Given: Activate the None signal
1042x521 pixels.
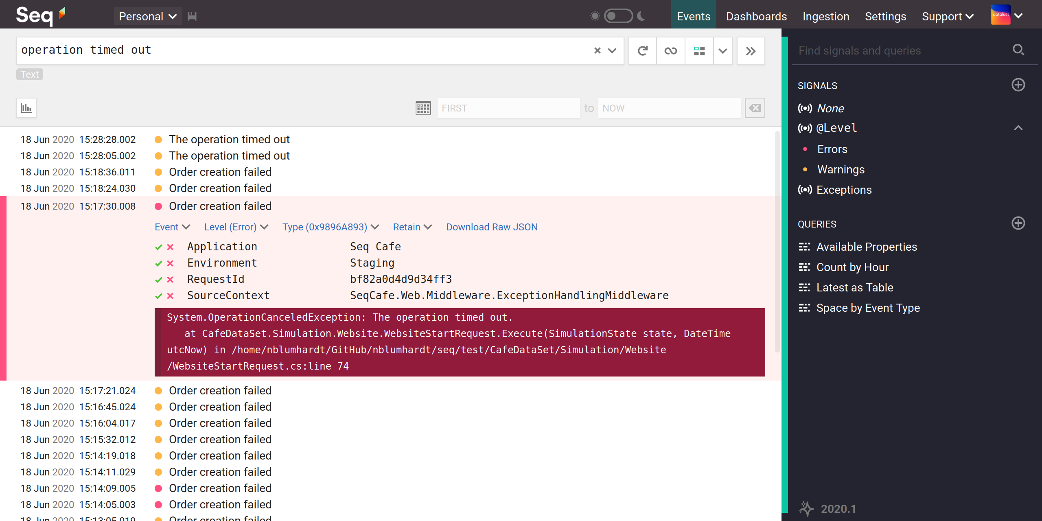Looking at the screenshot, I should point(830,108).
